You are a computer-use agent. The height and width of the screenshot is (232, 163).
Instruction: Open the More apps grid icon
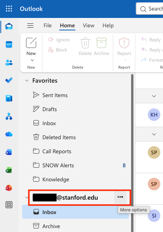tap(9, 205)
